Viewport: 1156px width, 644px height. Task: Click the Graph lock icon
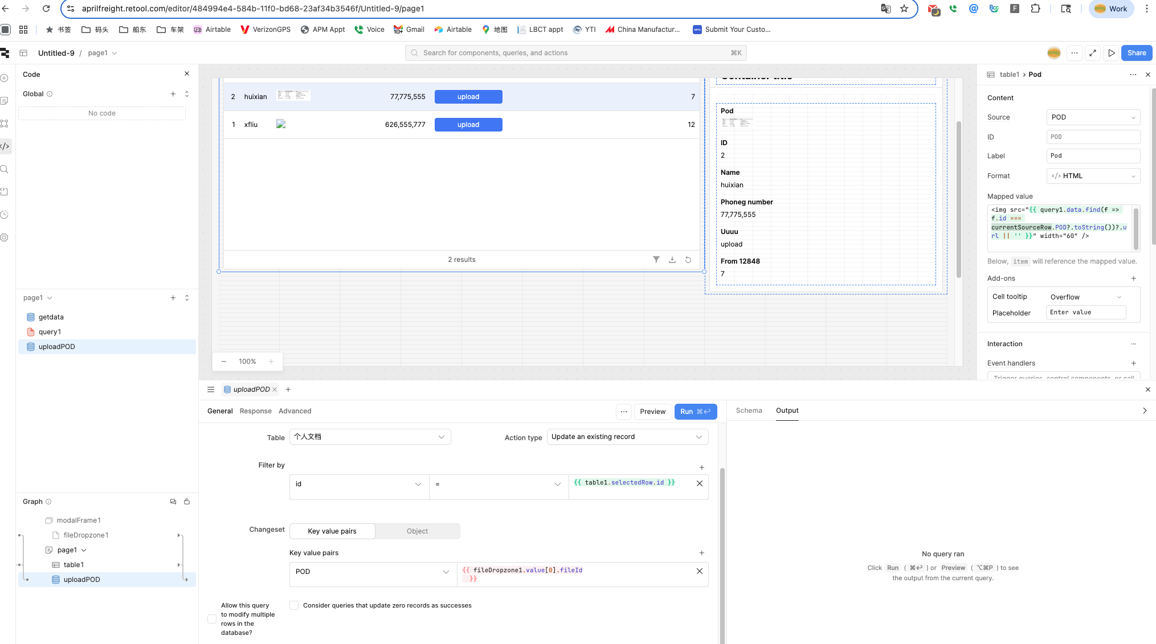click(187, 502)
